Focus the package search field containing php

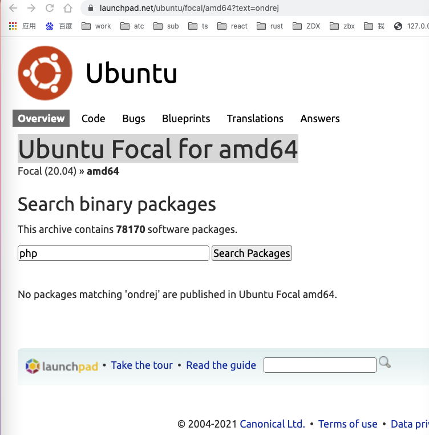click(114, 253)
